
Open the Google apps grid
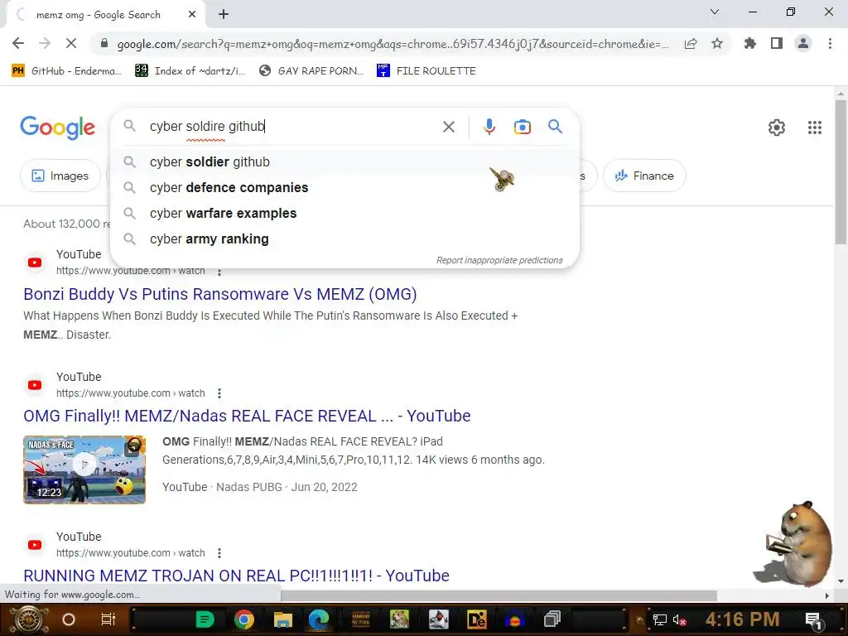pyautogui.click(x=815, y=128)
